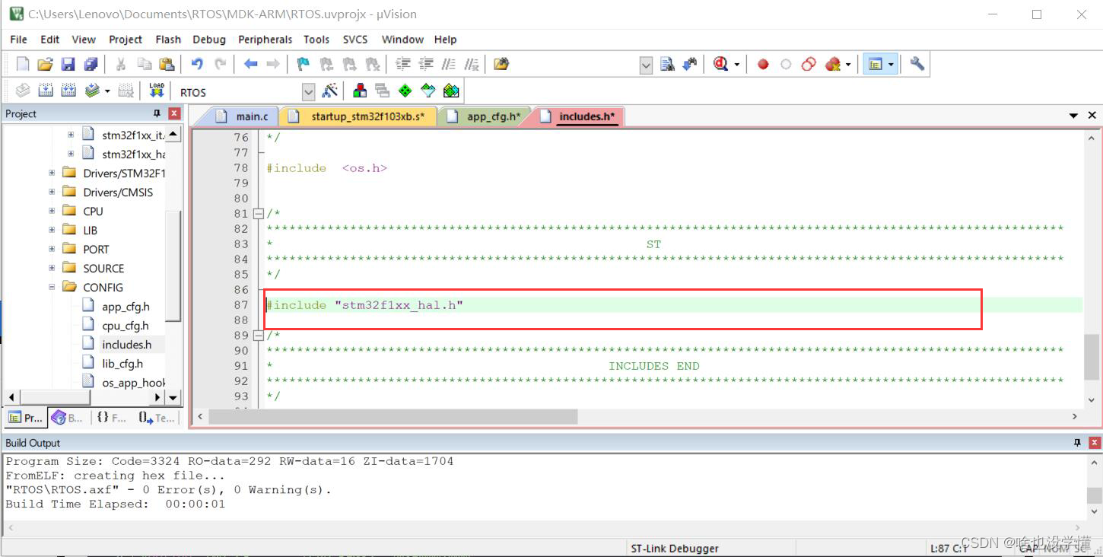1103x557 pixels.
Task: Open the Project menu
Action: [x=126, y=40]
